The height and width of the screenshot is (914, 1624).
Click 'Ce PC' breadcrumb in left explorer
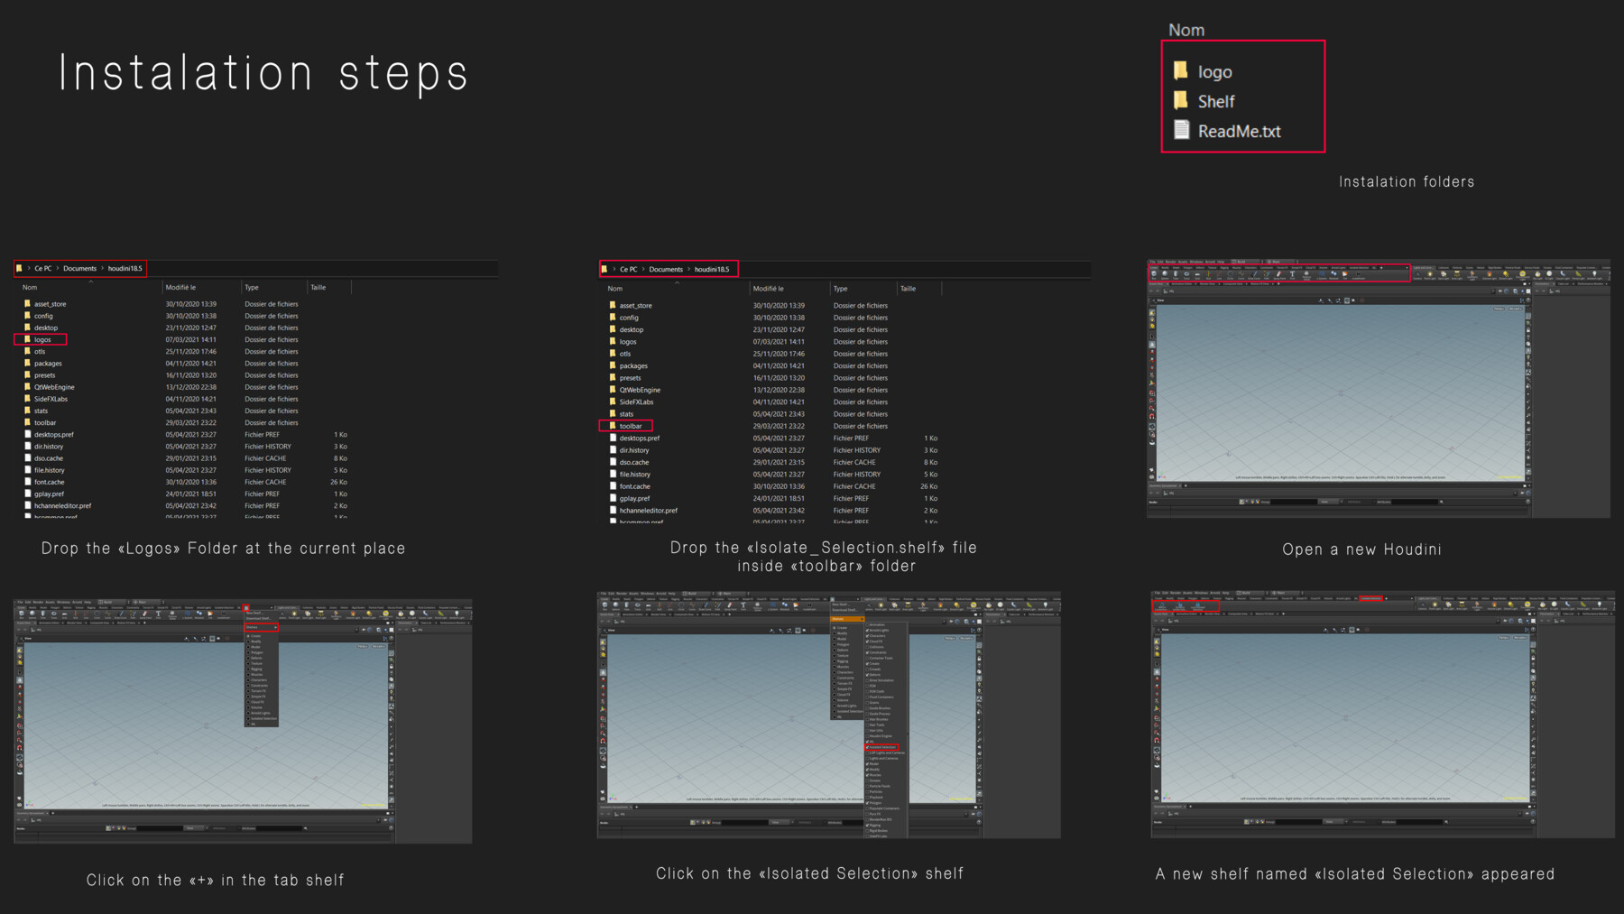point(43,268)
